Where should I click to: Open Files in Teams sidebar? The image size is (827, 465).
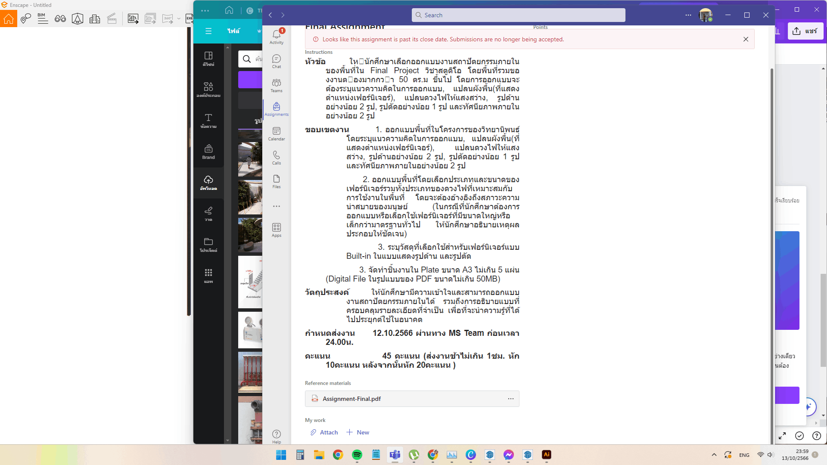click(x=277, y=181)
